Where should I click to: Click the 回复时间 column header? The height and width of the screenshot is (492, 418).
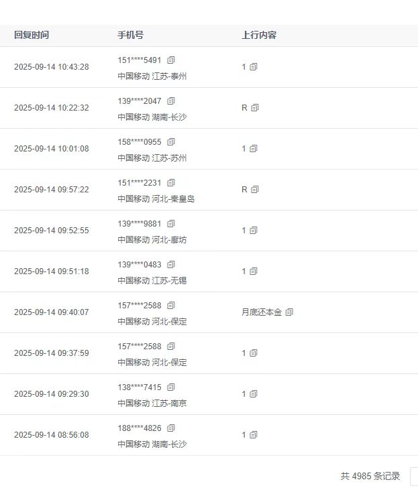32,35
